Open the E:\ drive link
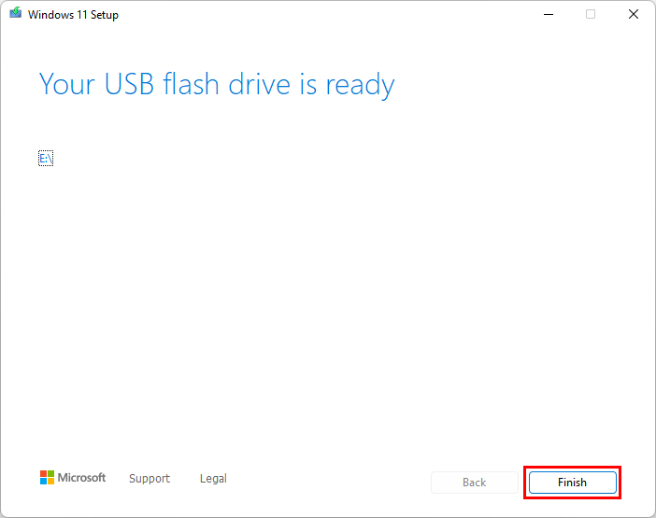 point(46,159)
